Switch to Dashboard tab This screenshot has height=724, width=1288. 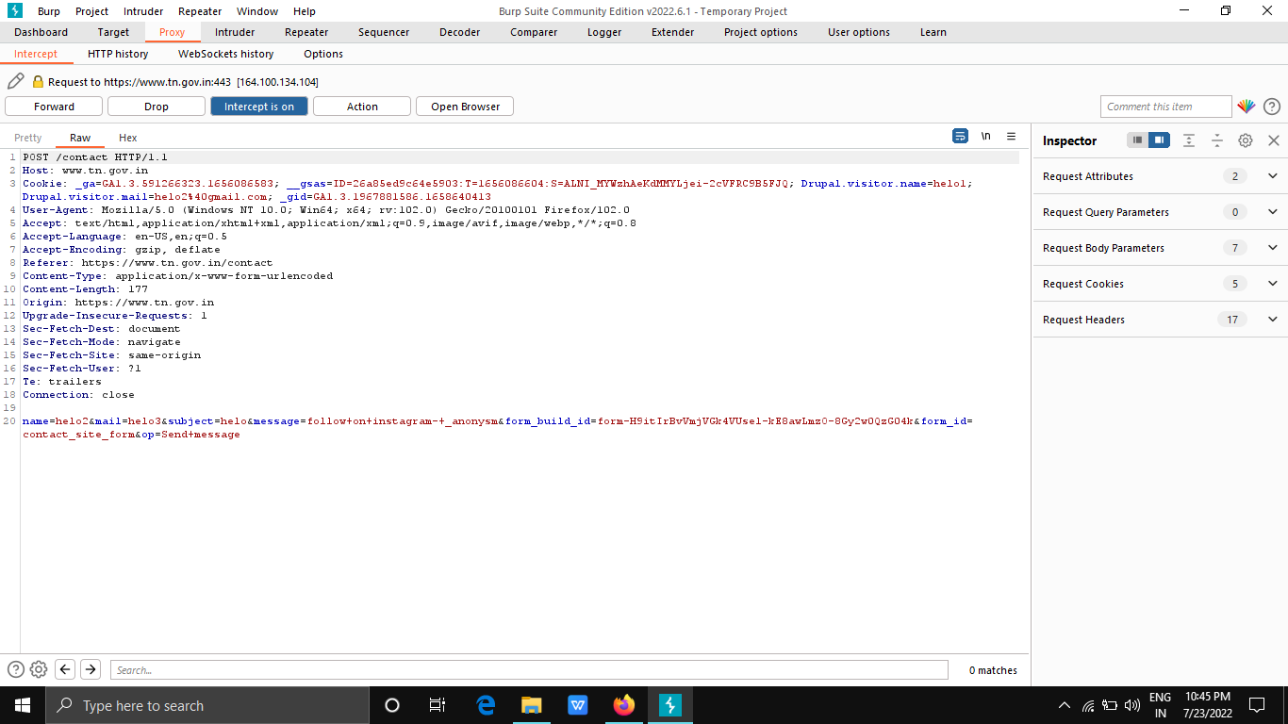coord(41,32)
